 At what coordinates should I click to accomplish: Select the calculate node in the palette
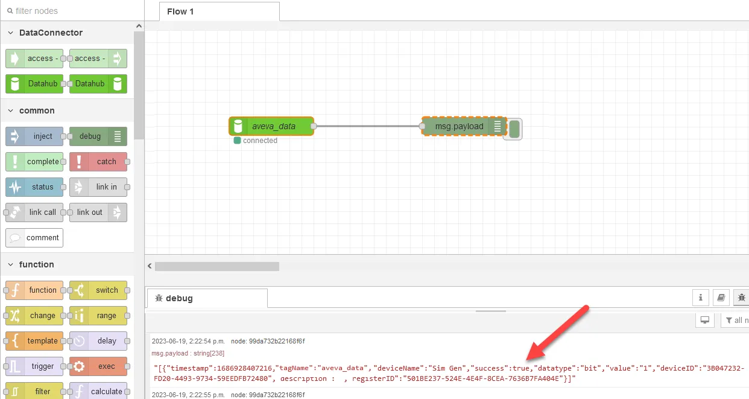click(98, 392)
